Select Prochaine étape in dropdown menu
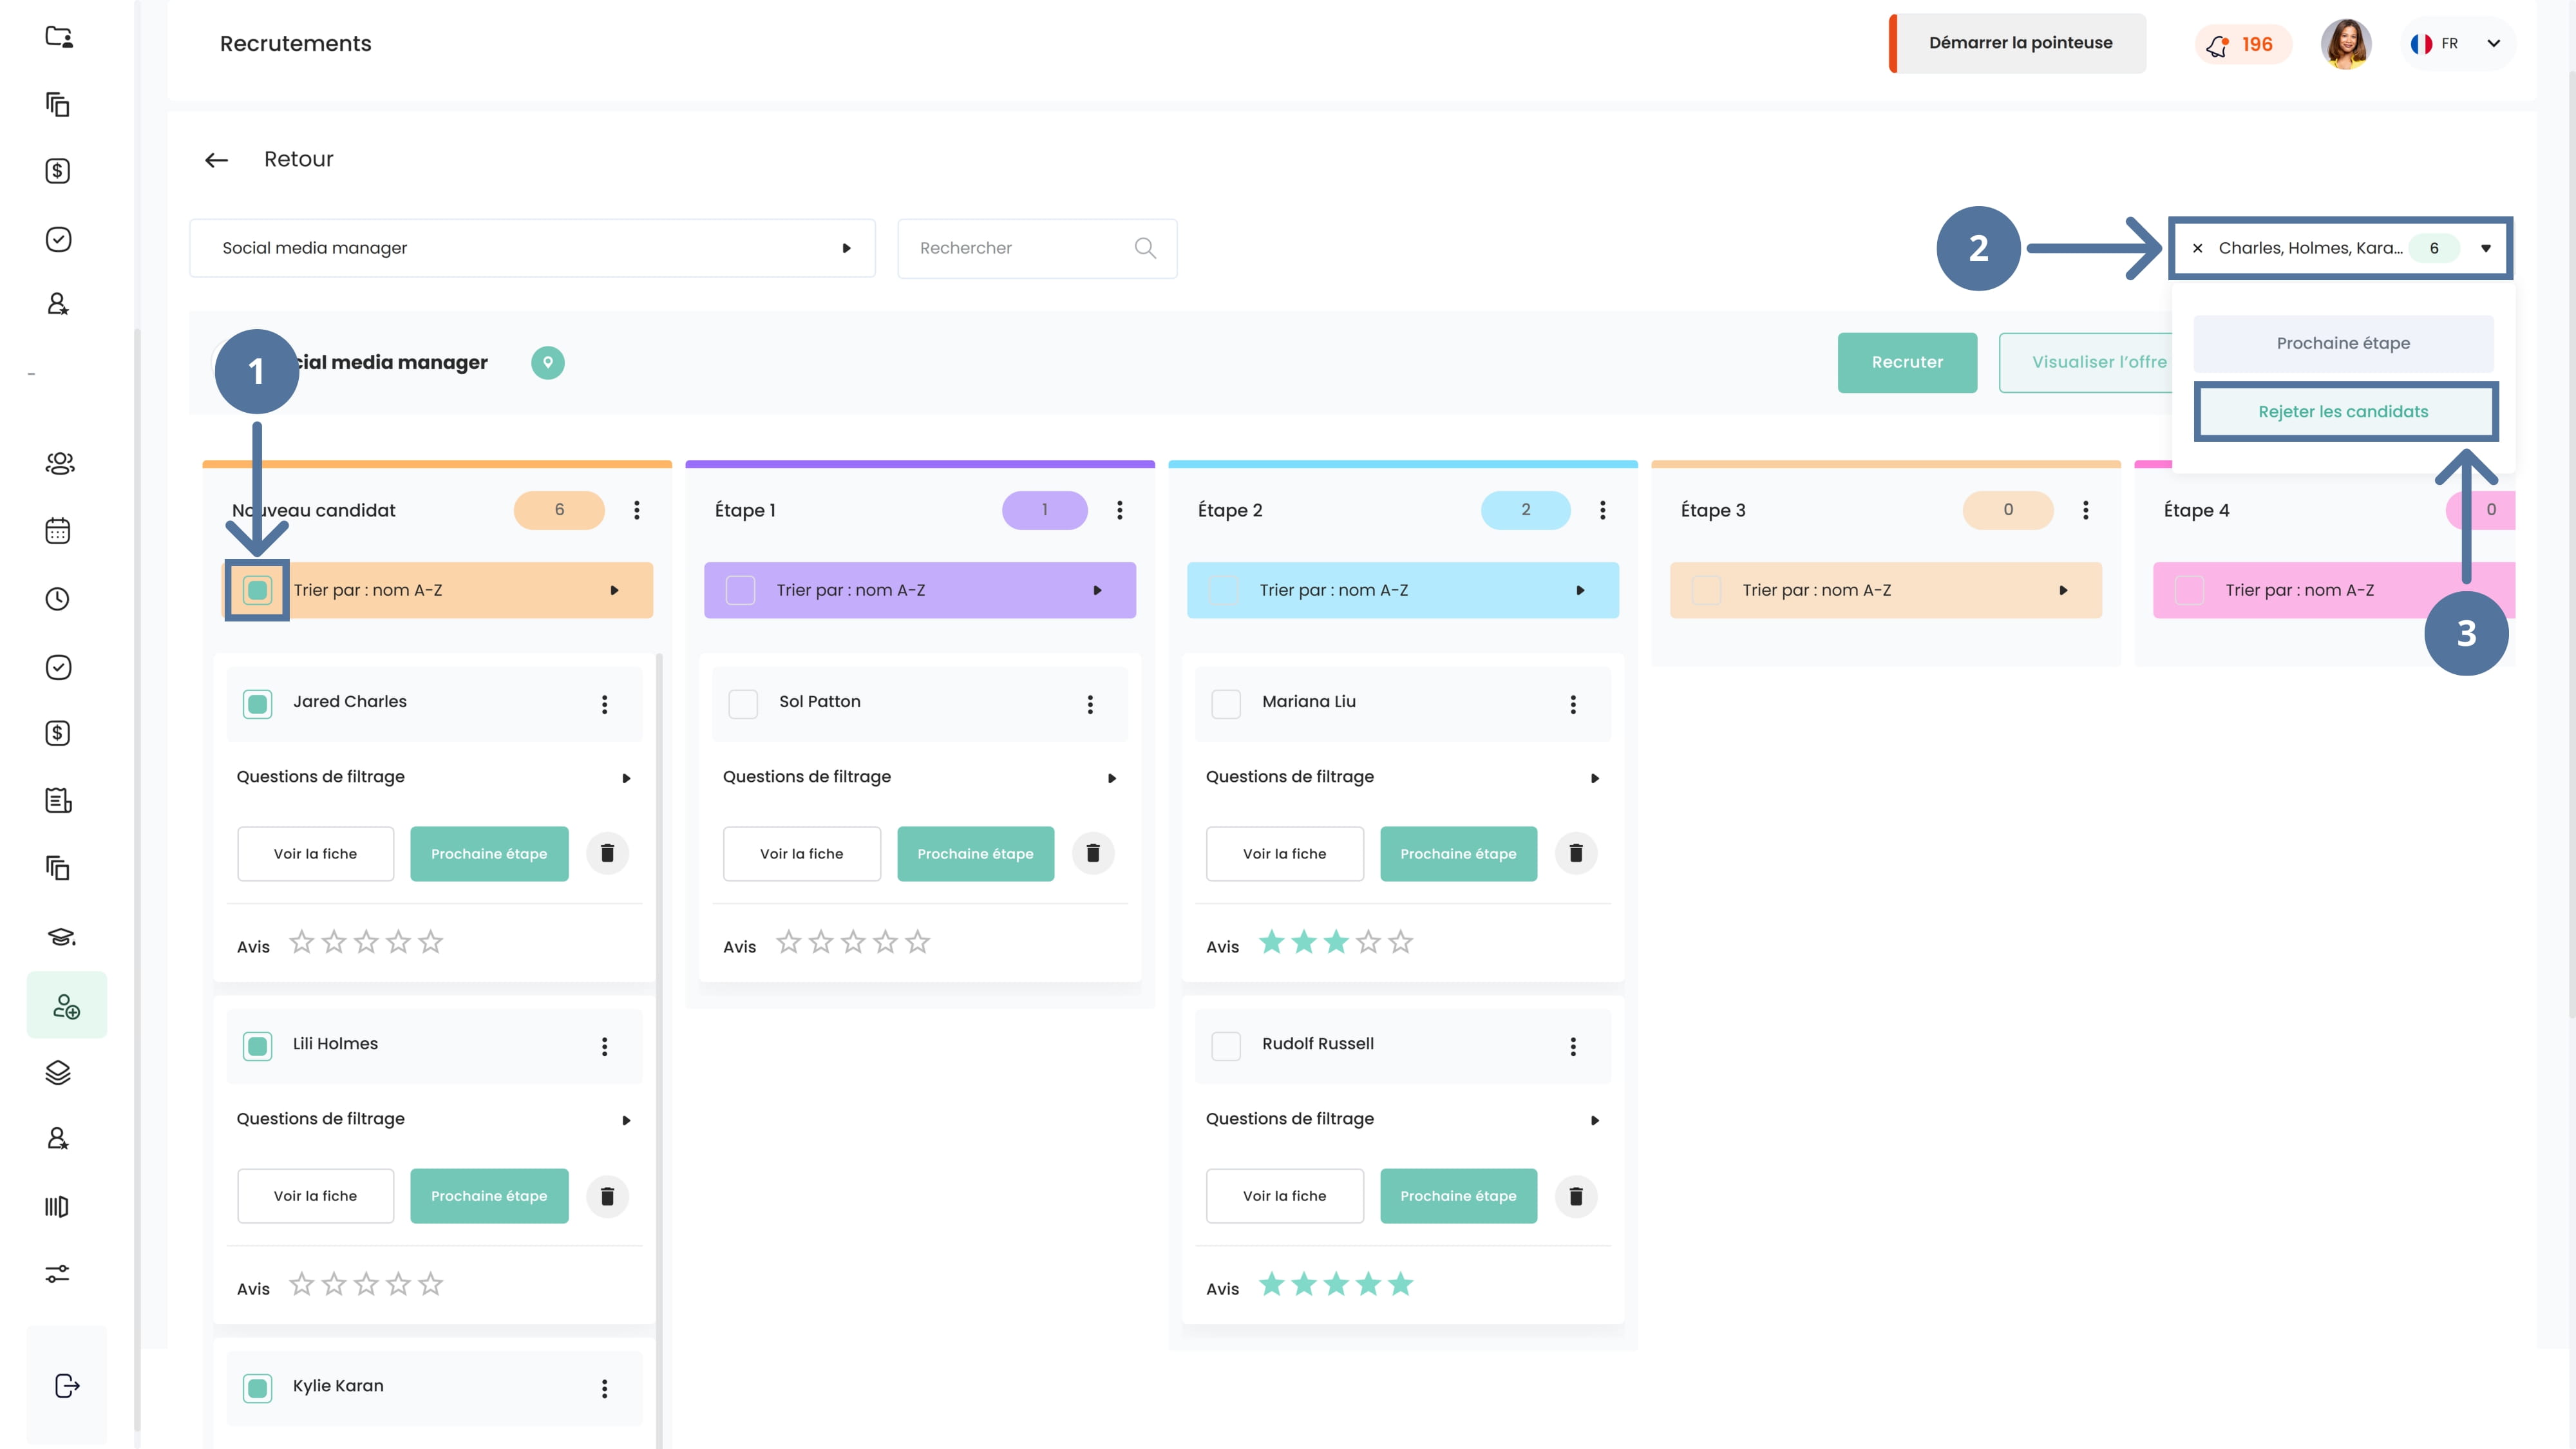This screenshot has height=1449, width=2576. tap(2343, 343)
